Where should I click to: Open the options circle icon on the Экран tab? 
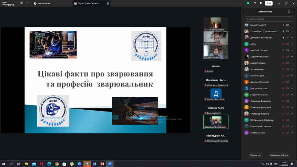coord(108,3)
